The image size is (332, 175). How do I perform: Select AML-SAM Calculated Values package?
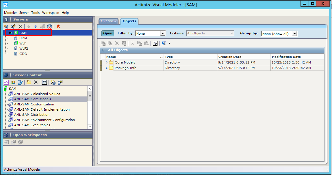pos(37,94)
